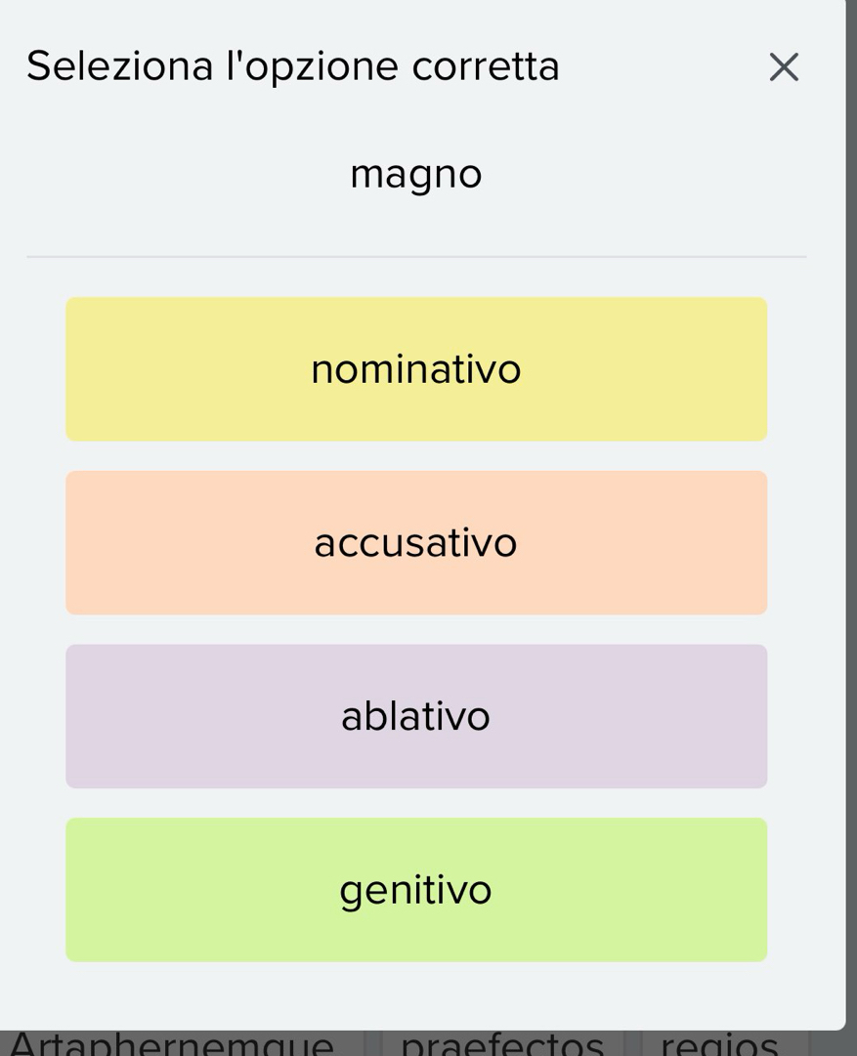Tap the yellow answer button

coord(416,369)
